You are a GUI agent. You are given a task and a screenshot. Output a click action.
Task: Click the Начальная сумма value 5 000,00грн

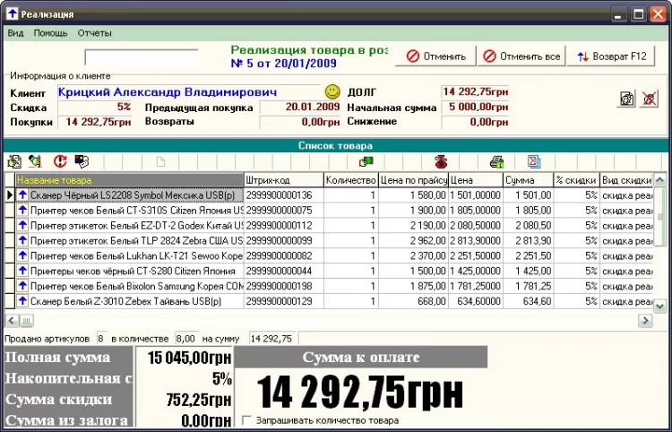click(x=475, y=107)
